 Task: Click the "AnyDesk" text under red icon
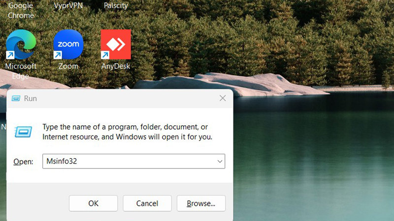[x=116, y=66]
